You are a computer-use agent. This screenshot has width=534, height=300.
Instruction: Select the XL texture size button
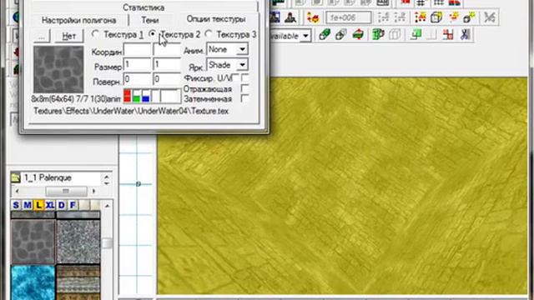(50, 205)
